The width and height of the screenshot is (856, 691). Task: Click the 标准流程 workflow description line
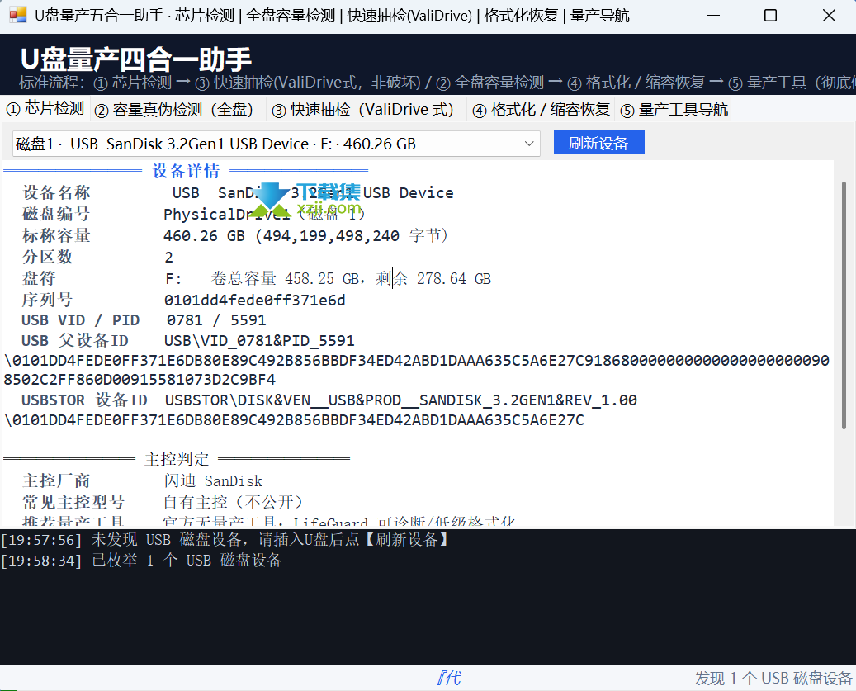tap(437, 83)
